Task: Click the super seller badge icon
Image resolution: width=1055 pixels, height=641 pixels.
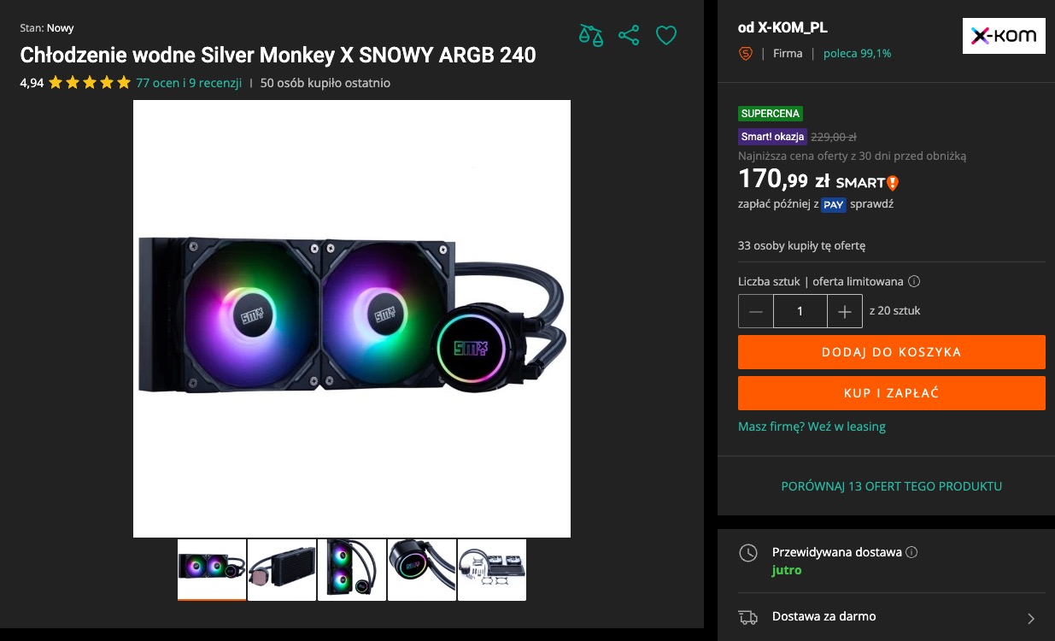Action: pyautogui.click(x=745, y=53)
